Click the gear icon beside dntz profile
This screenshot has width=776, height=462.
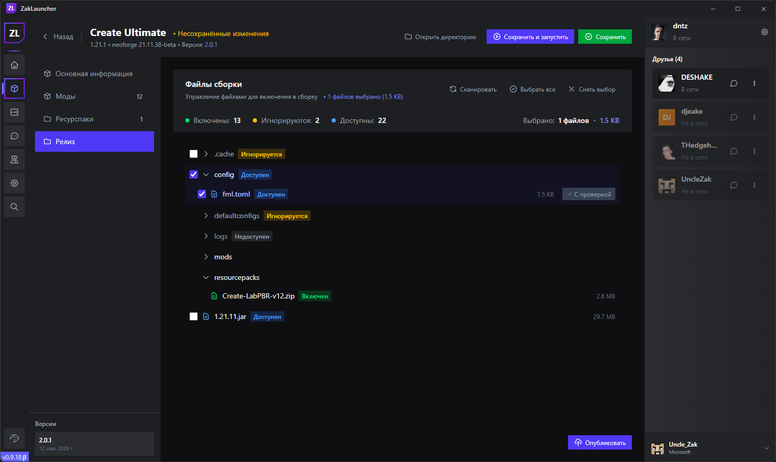pyautogui.click(x=764, y=32)
